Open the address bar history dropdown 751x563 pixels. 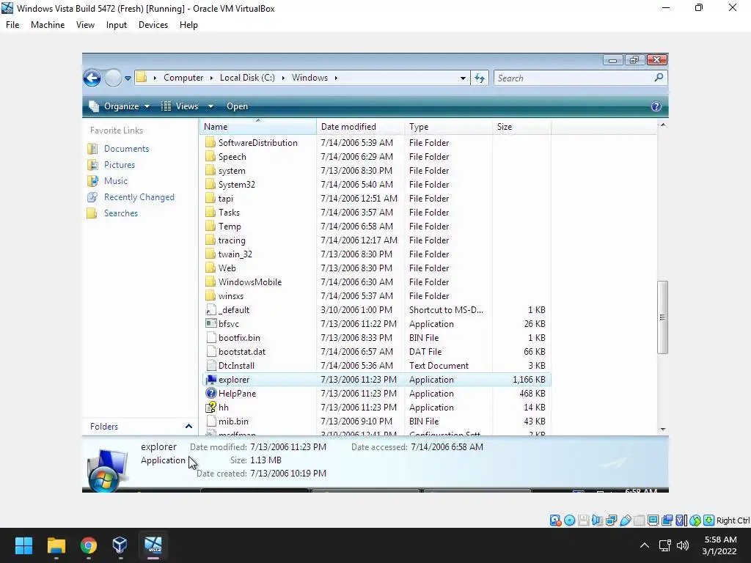pyautogui.click(x=463, y=78)
